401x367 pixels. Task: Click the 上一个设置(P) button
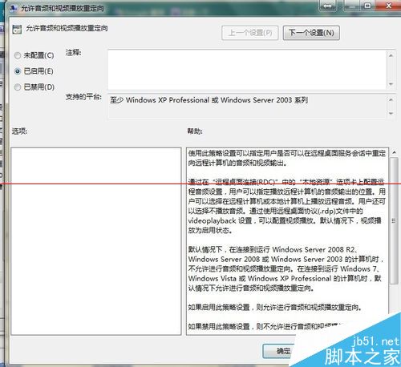point(250,33)
